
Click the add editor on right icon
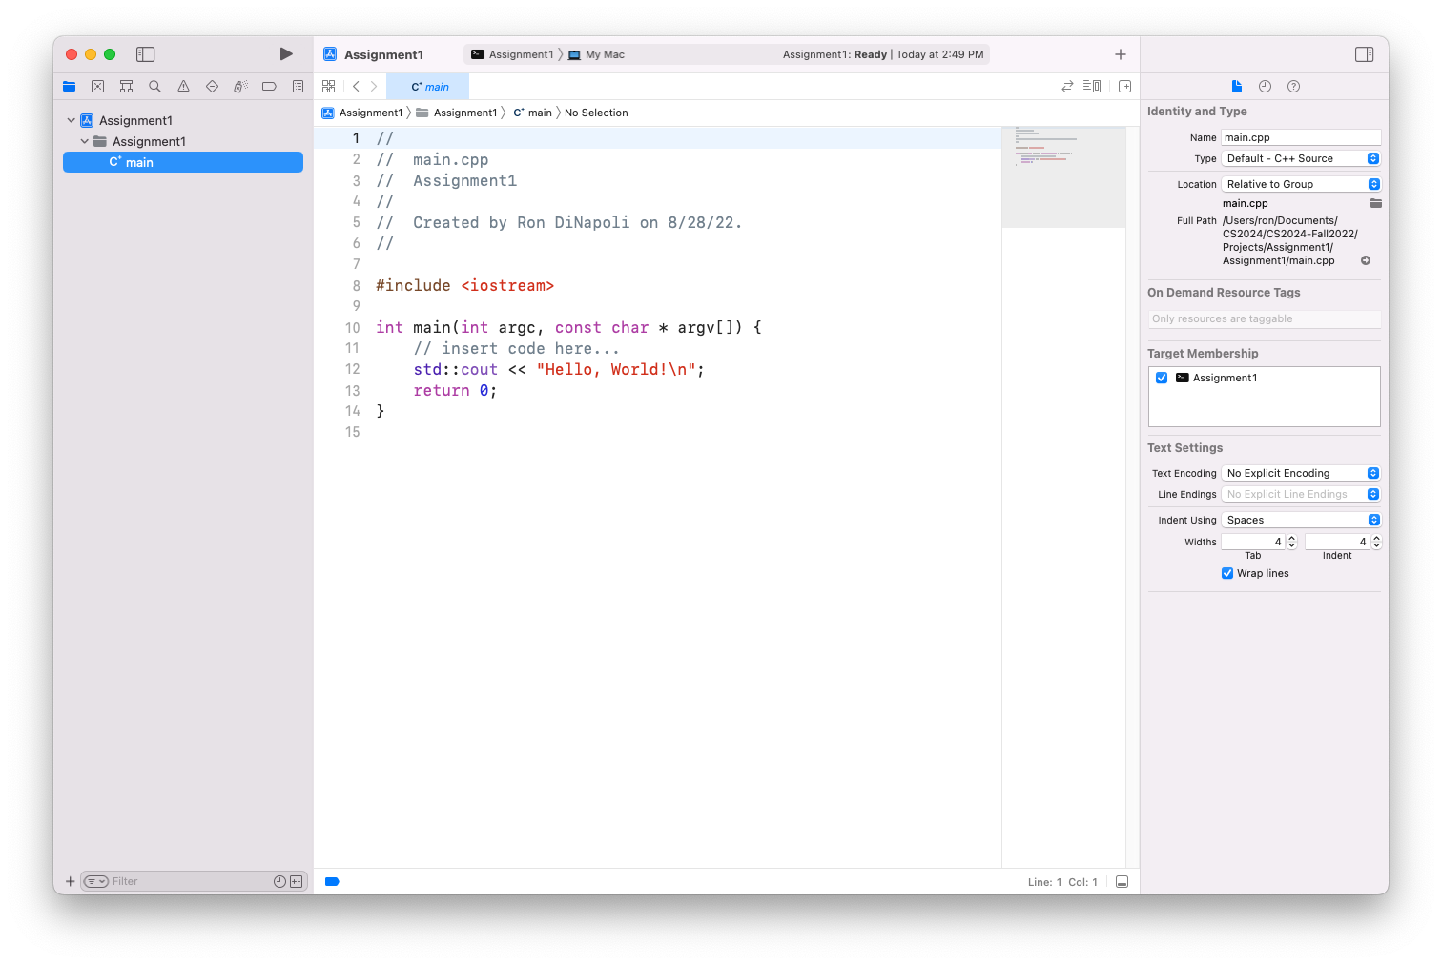1124,87
